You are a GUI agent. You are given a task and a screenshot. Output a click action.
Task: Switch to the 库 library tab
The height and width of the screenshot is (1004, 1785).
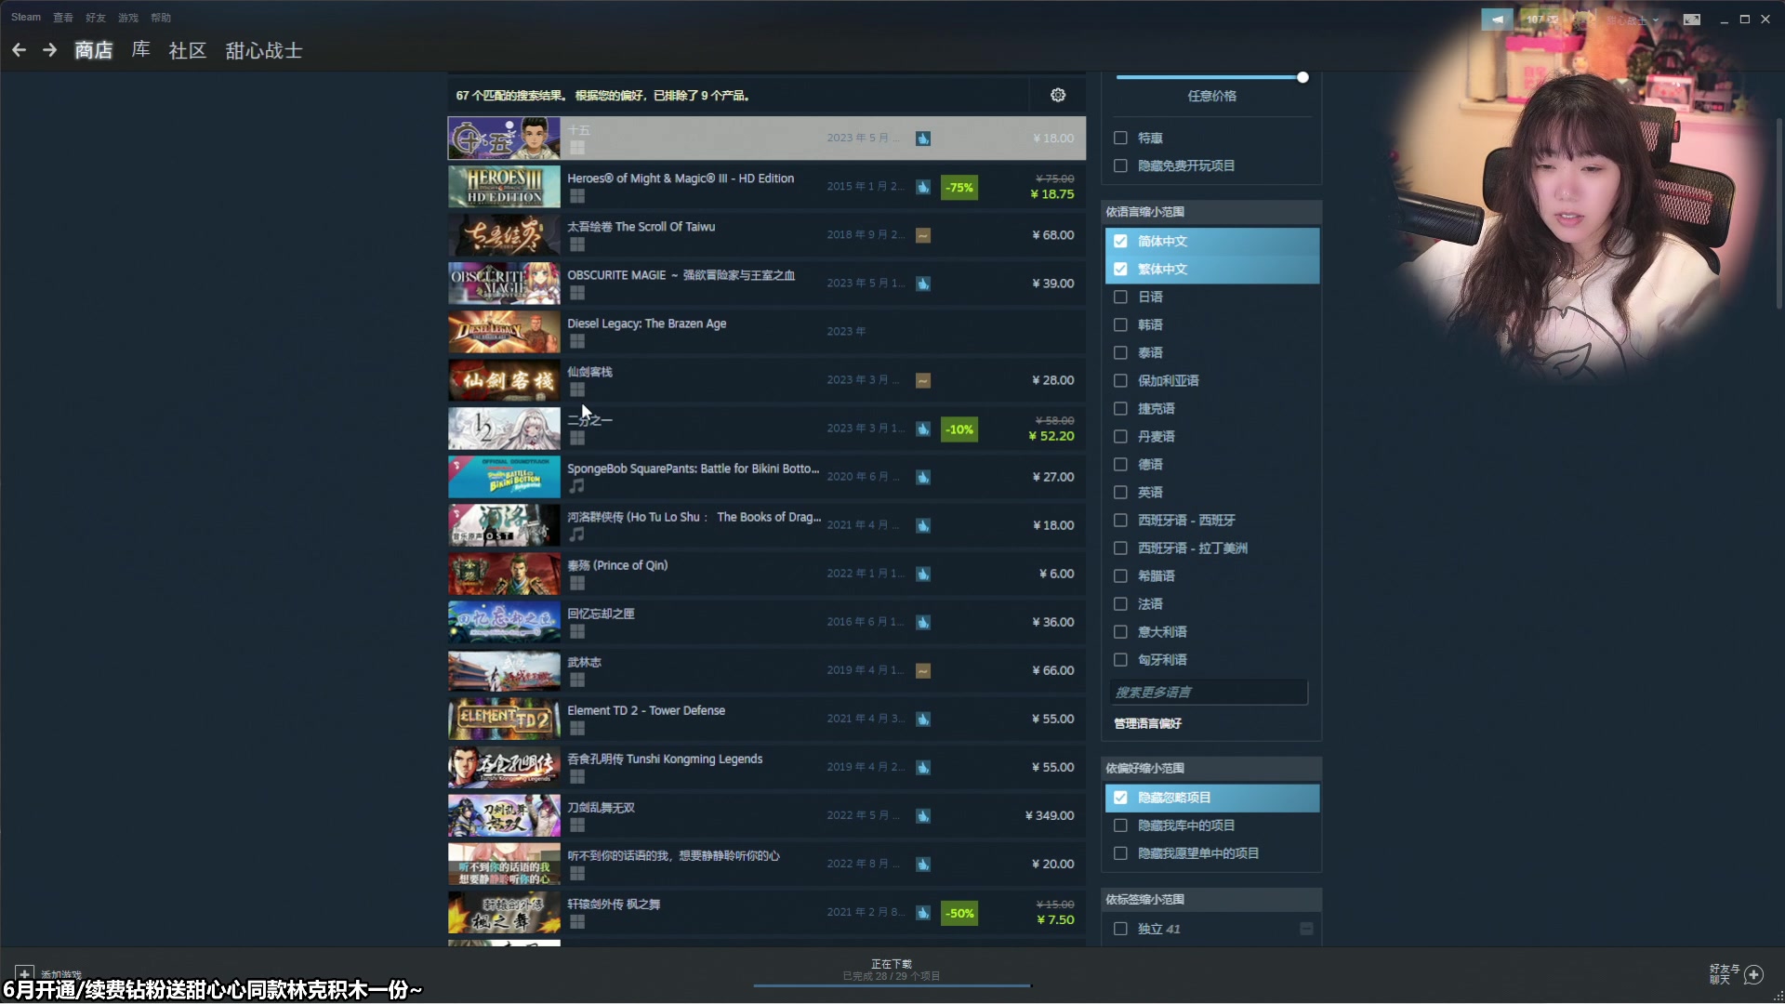click(x=141, y=50)
